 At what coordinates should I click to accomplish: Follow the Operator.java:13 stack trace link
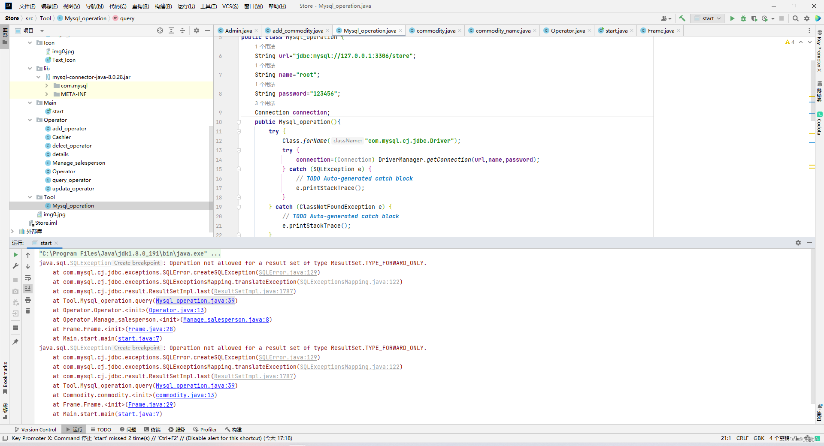[x=176, y=310]
